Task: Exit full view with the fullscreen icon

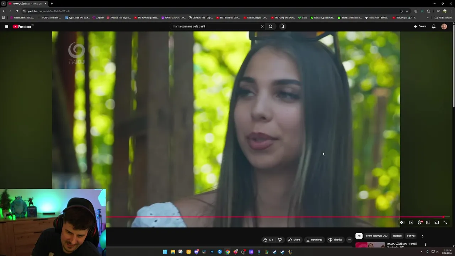Action: (445, 223)
